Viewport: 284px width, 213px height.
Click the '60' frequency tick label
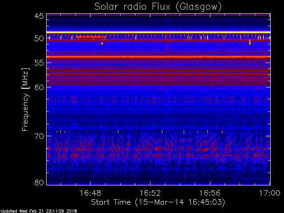click(39, 87)
